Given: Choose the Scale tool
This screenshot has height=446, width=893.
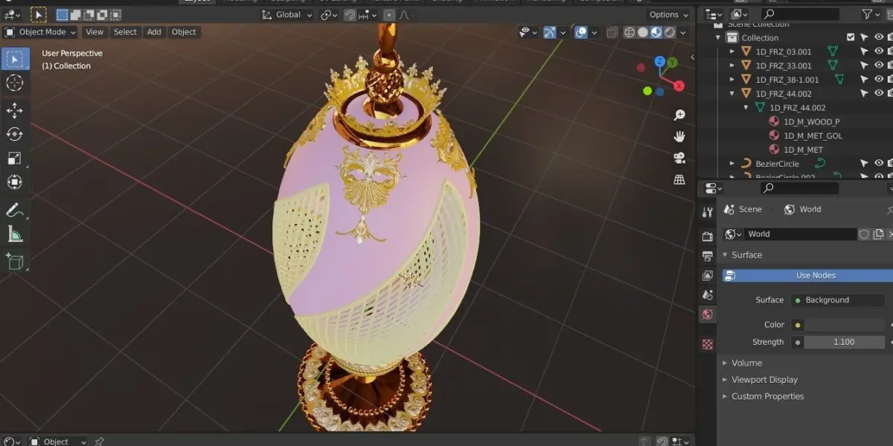Looking at the screenshot, I should (15, 159).
